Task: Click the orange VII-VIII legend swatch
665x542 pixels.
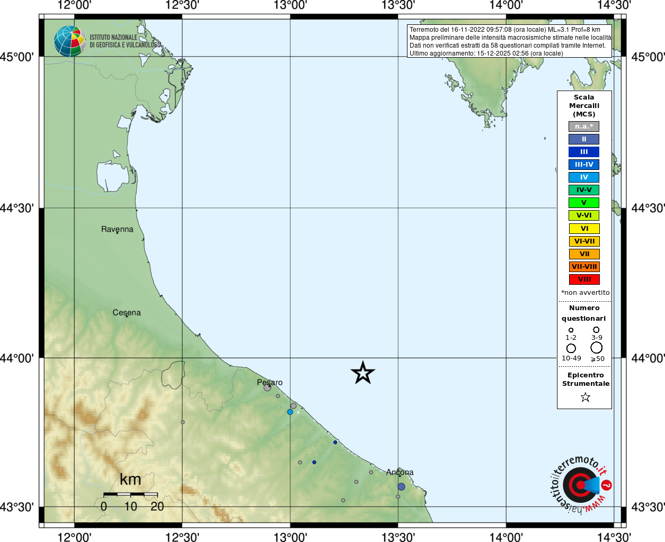Action: pyautogui.click(x=584, y=267)
